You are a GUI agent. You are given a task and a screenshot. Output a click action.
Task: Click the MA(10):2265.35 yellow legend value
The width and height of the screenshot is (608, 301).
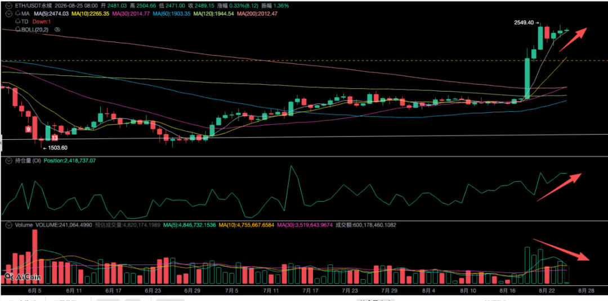(x=91, y=13)
